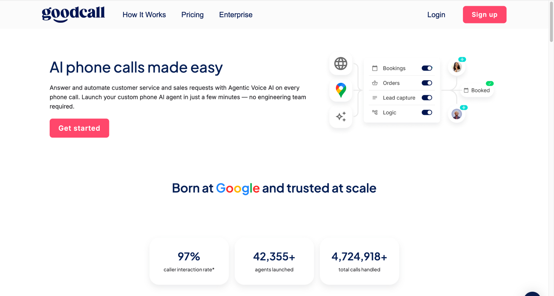Click the AI sparkle stars icon

(x=341, y=117)
